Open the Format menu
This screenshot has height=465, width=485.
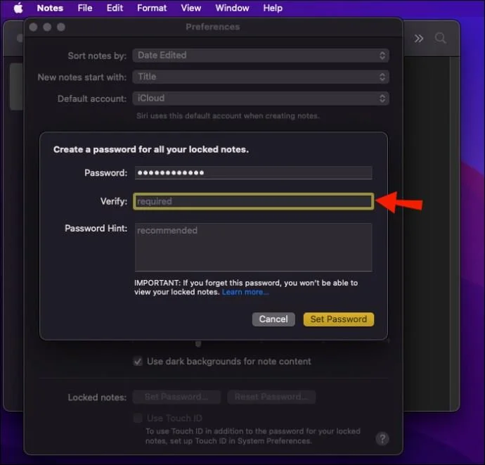point(152,8)
